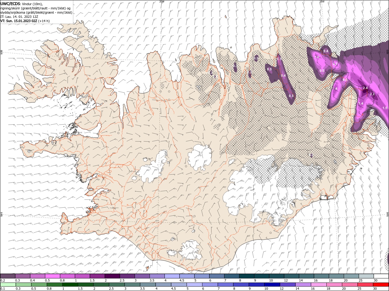Screen dimensions: 389x291
Task: Select the darkest green 1 rain legend swatch
Action: coord(70,285)
